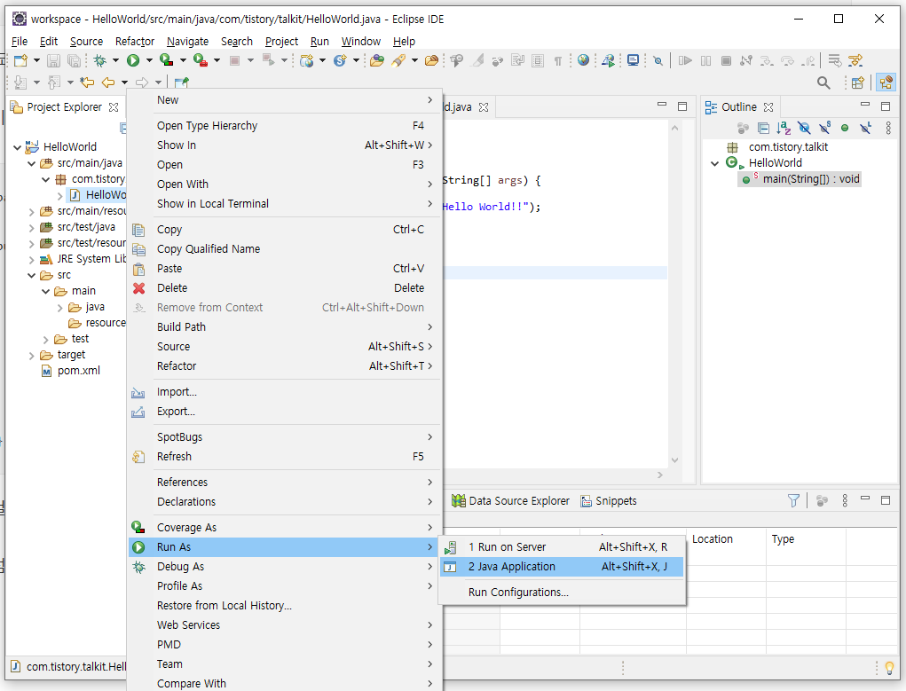
Task: Select the Java EE perspective icon
Action: [x=886, y=82]
